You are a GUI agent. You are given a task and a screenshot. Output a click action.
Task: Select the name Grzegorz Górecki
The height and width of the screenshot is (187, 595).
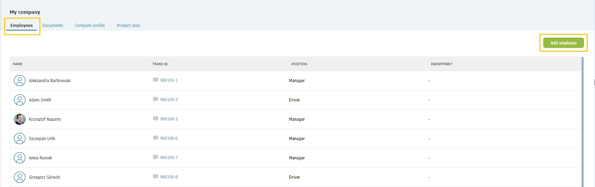pyautogui.click(x=45, y=177)
